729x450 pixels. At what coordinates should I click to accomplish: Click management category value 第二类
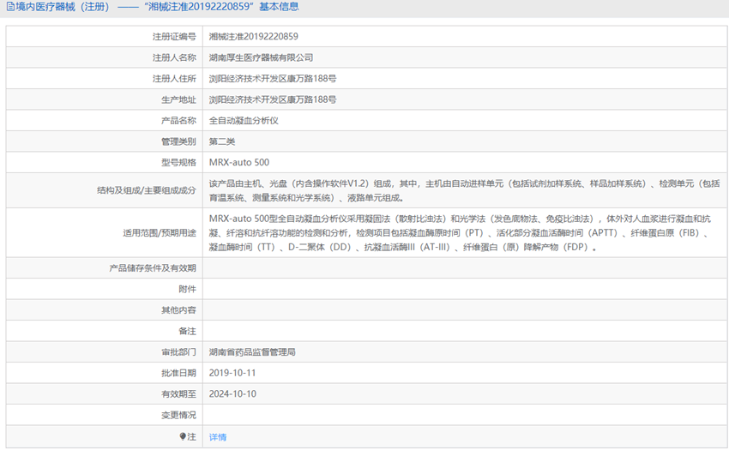[222, 141]
